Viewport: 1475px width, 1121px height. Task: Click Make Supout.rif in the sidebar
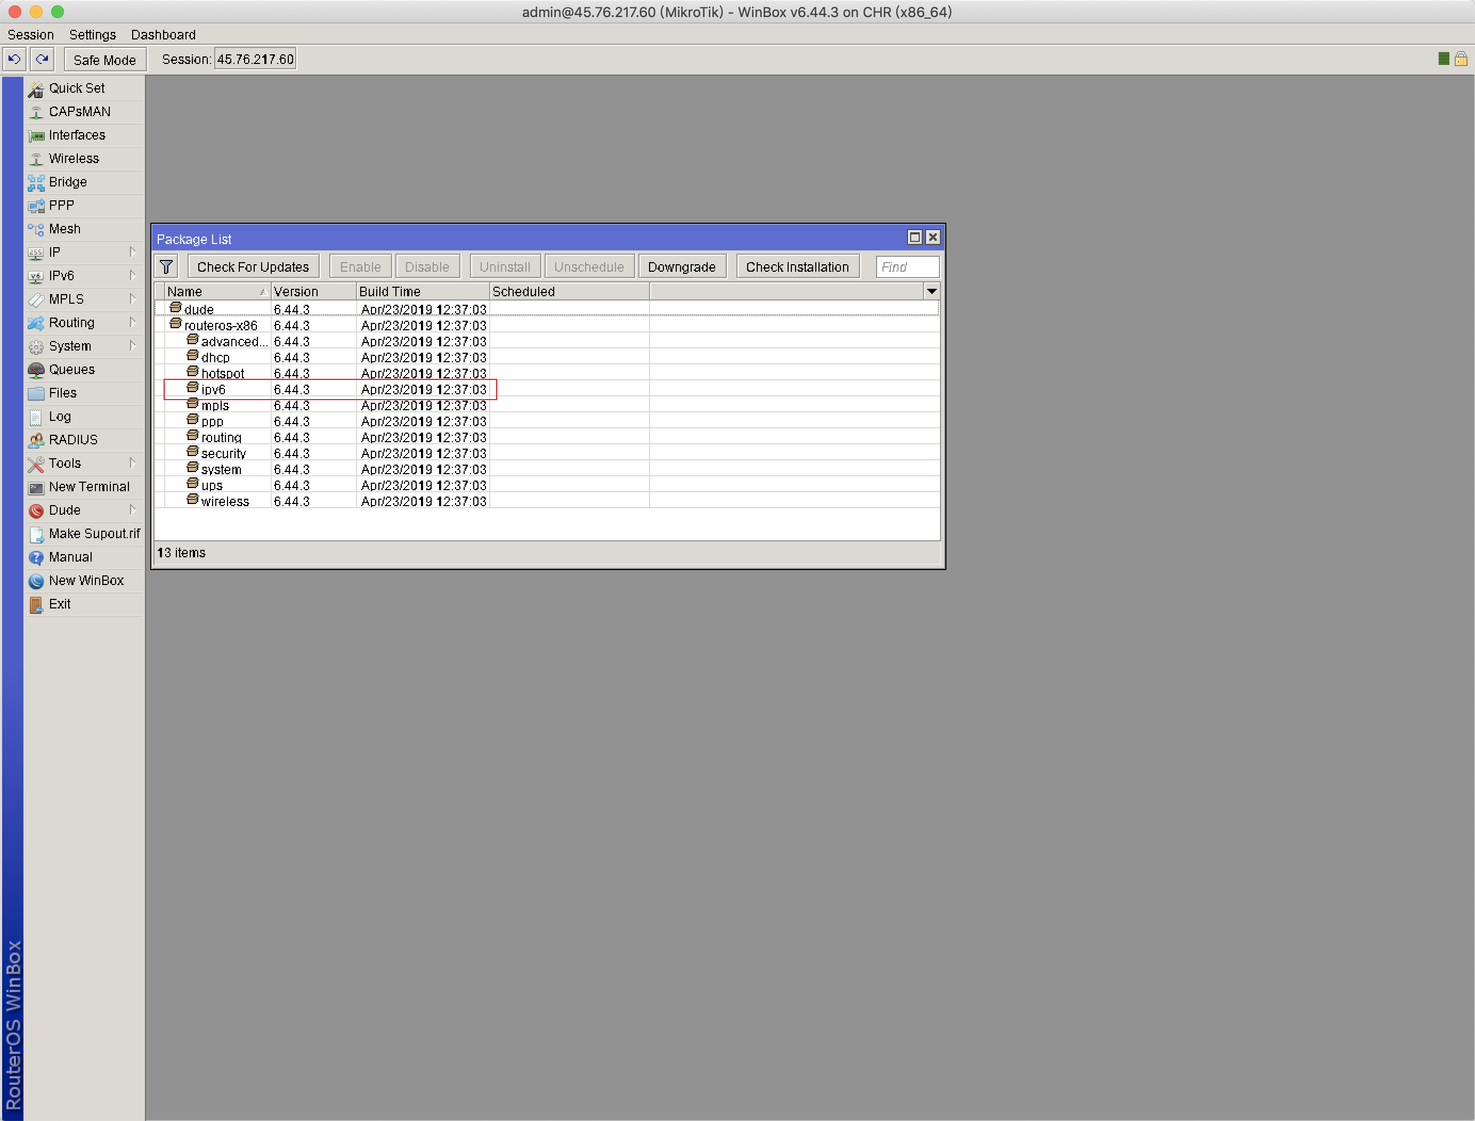coord(84,533)
